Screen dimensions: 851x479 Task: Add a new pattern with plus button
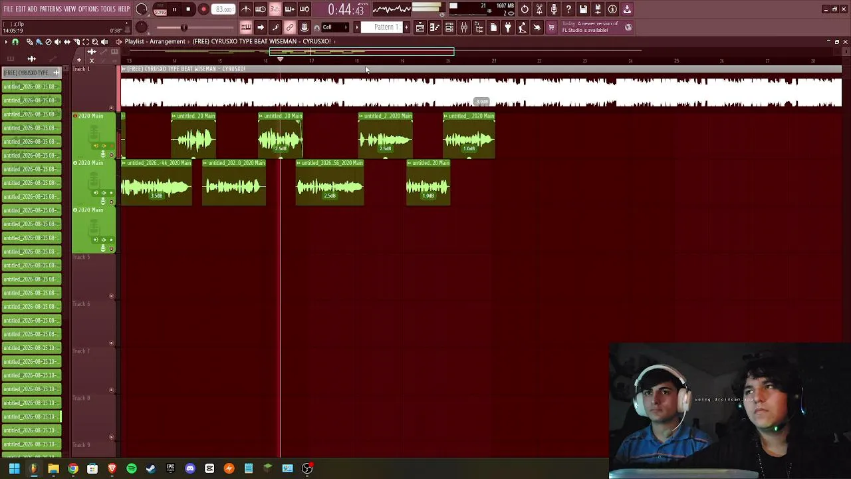406,27
